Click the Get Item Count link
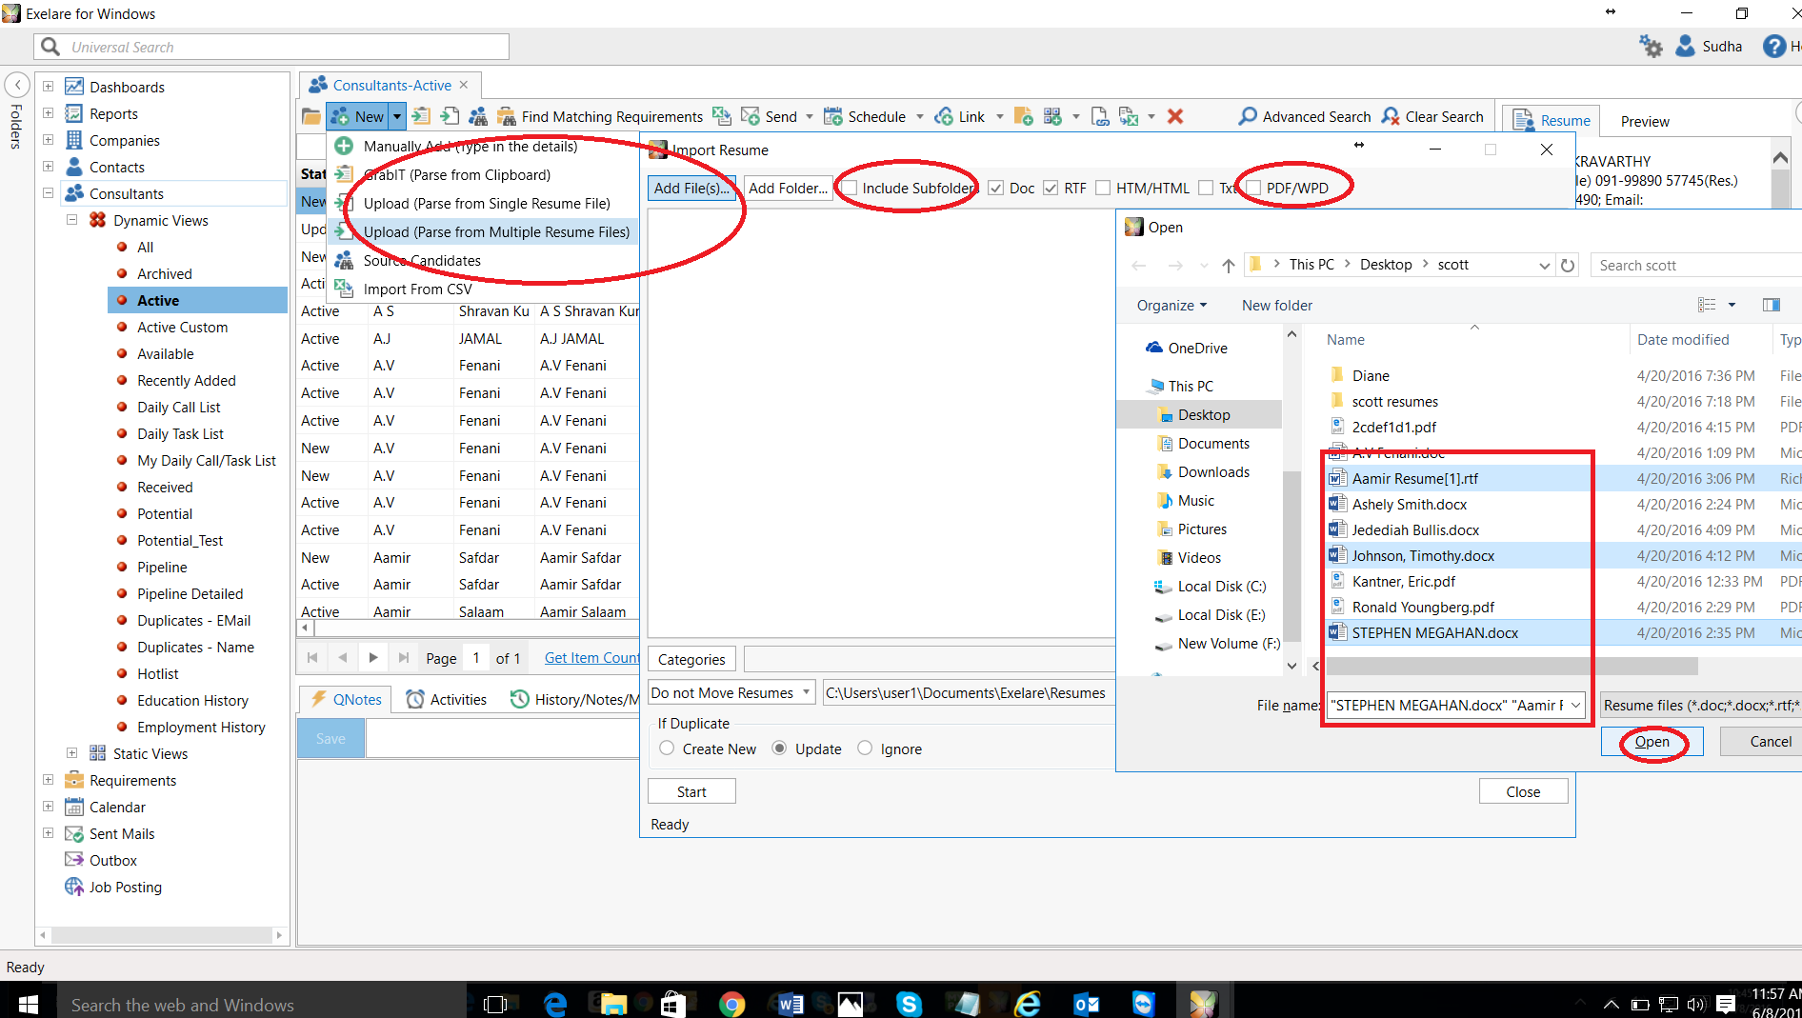The width and height of the screenshot is (1802, 1018). coord(591,657)
